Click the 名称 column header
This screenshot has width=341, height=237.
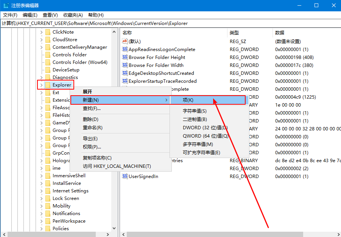tap(128, 33)
